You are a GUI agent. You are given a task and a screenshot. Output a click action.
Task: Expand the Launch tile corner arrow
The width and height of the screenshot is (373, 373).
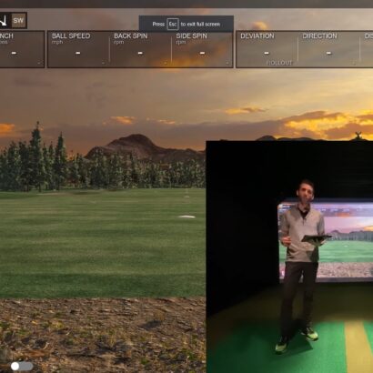(x=39, y=63)
